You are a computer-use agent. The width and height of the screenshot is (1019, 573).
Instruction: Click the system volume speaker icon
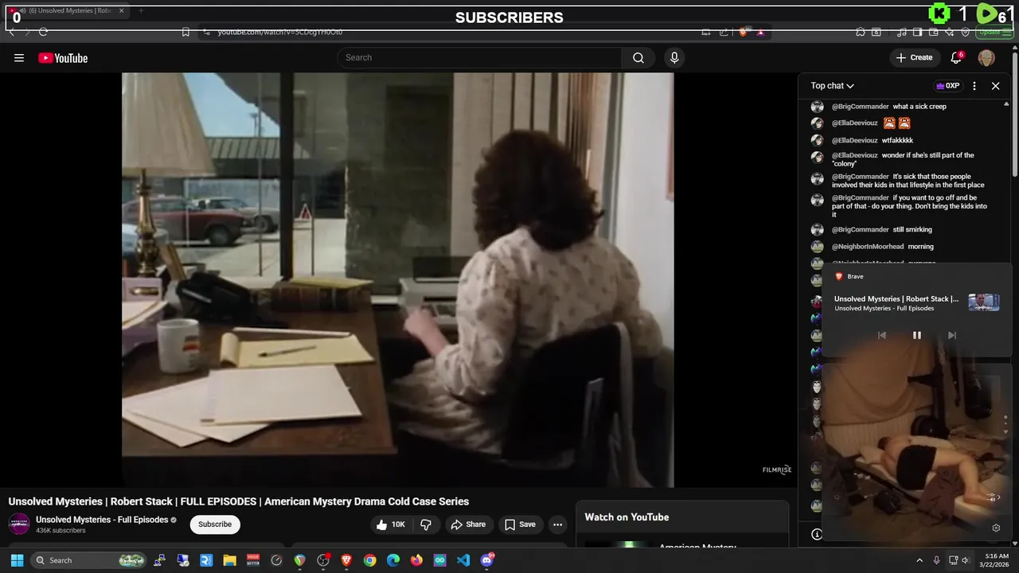pyautogui.click(x=966, y=560)
